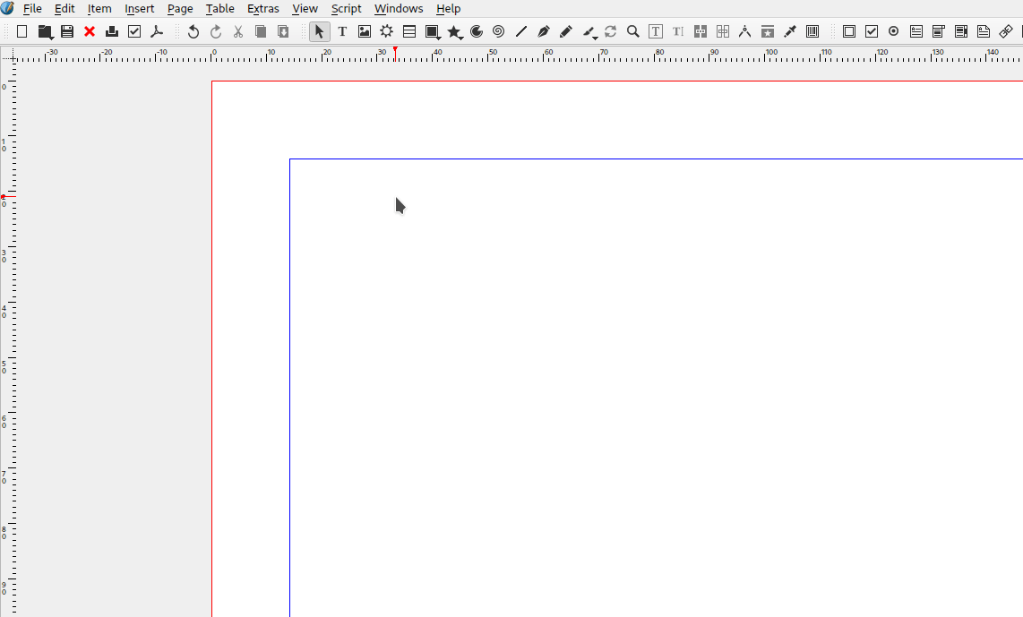The image size is (1023, 617).
Task: Select the Insert Bezier Curve tool
Action: (x=543, y=30)
